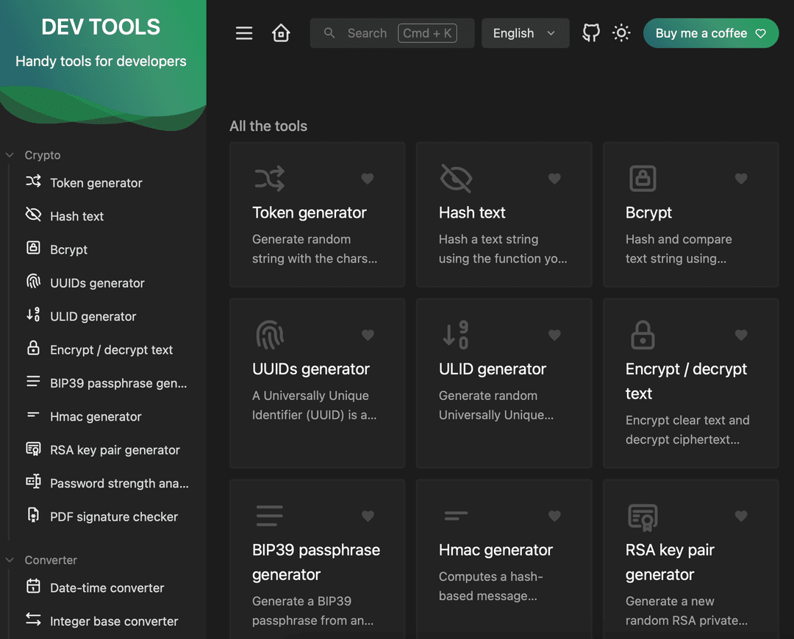Open PDF signature checker in sidebar

point(113,517)
